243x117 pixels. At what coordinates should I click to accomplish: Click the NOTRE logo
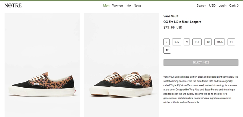click(13, 6)
